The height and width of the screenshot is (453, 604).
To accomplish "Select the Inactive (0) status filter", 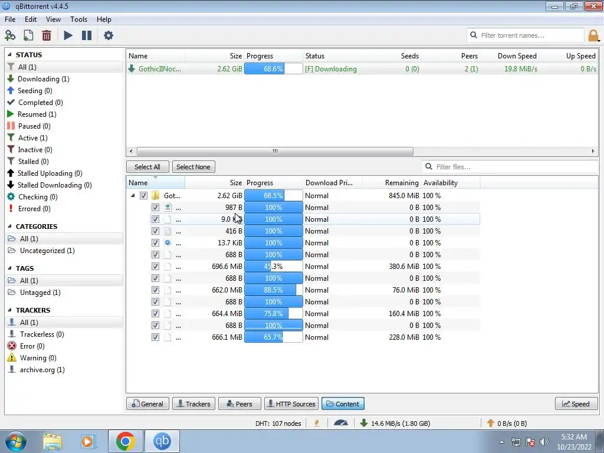I will [35, 149].
